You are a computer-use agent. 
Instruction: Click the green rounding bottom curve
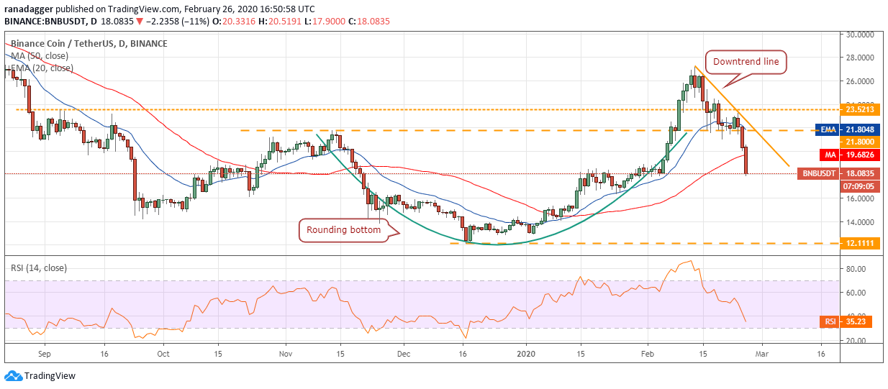[x=497, y=244]
